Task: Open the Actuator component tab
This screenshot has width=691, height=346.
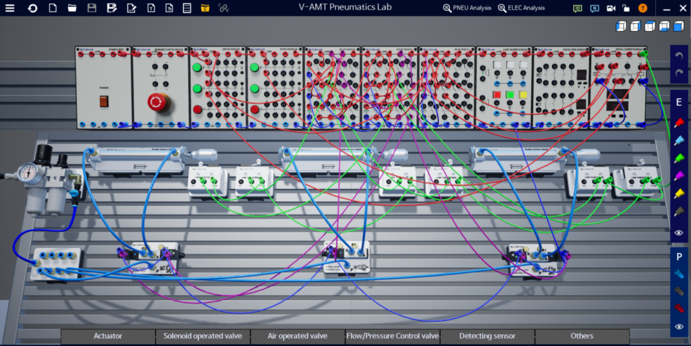Action: click(108, 337)
